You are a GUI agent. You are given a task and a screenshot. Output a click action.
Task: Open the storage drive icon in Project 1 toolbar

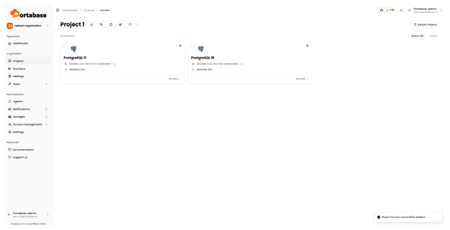point(130,25)
